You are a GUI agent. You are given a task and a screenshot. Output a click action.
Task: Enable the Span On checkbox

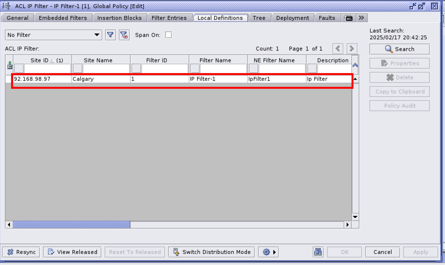pyautogui.click(x=168, y=35)
